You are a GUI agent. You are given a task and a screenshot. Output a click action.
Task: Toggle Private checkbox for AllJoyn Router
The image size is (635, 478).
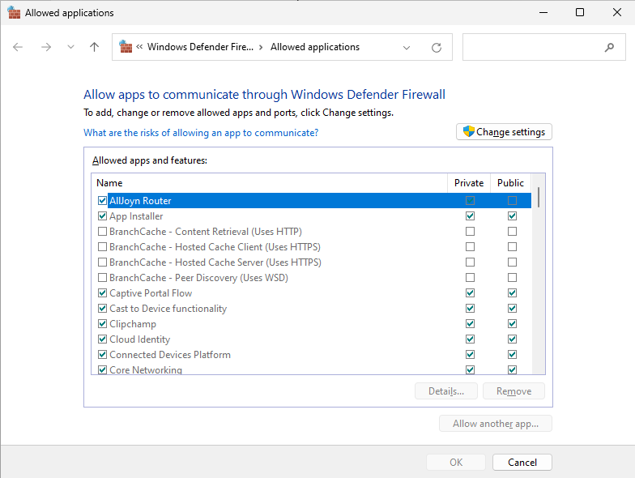470,201
